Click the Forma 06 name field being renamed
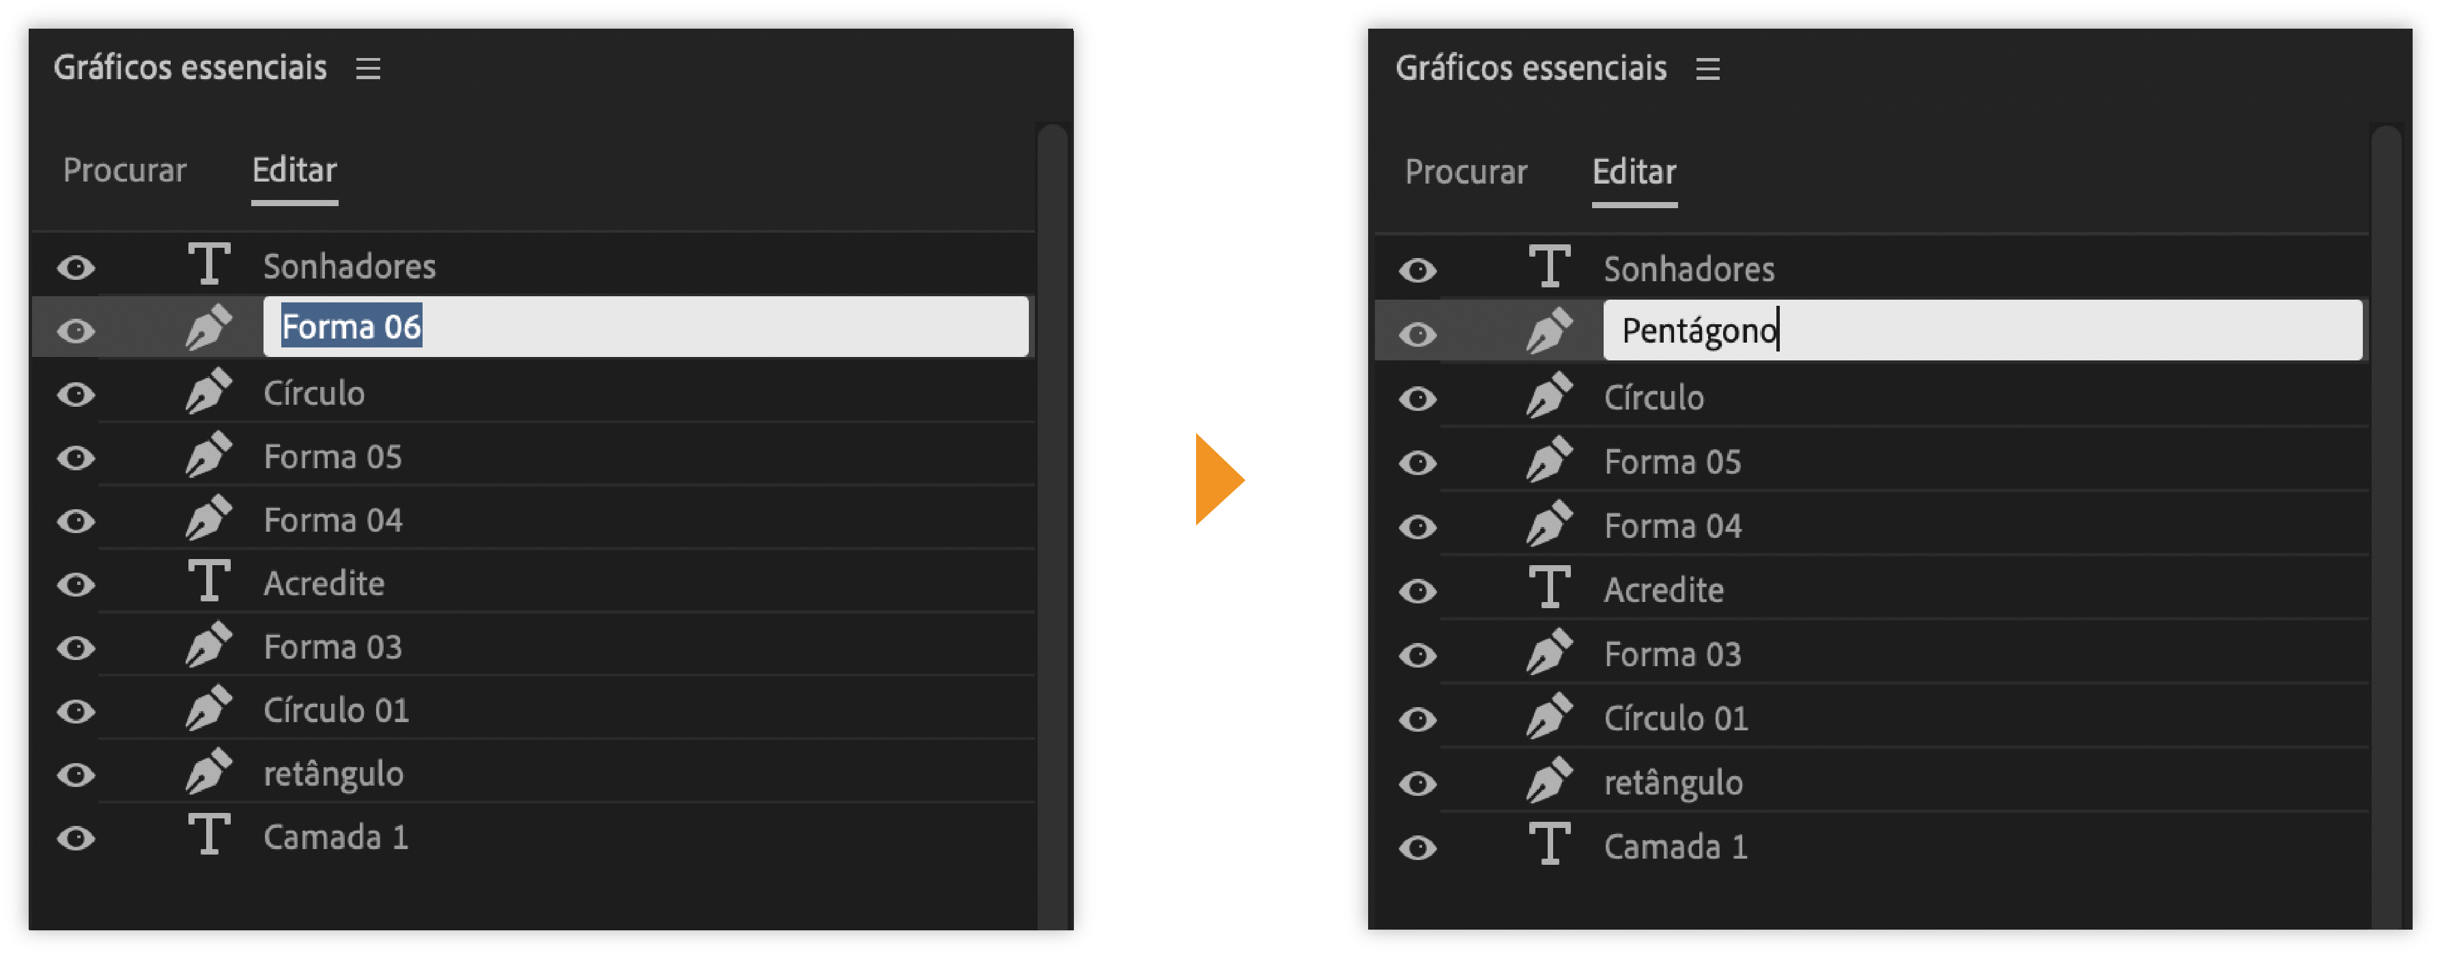The height and width of the screenshot is (959, 2442). [644, 327]
